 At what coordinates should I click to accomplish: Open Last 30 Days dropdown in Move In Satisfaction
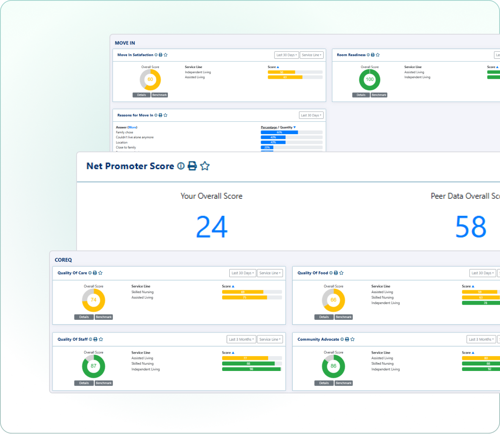286,55
